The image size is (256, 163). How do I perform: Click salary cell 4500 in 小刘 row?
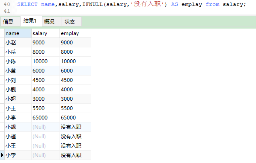click(45, 80)
